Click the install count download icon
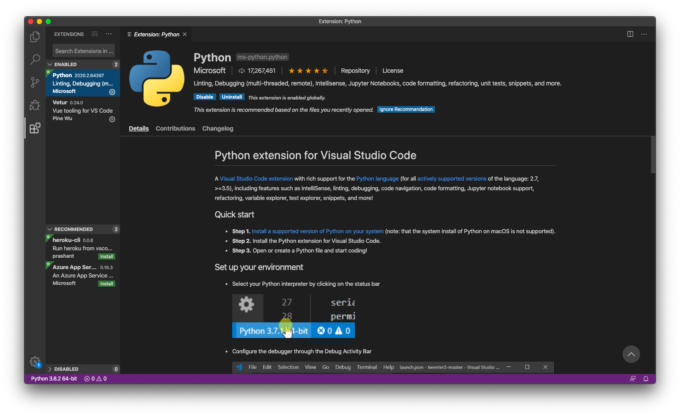 click(241, 71)
